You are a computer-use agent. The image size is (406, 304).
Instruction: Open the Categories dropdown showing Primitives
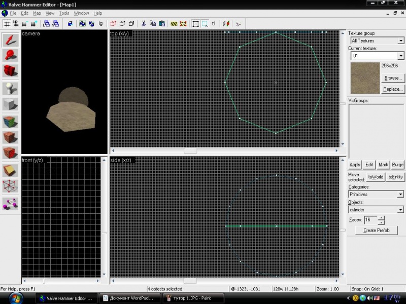coord(400,194)
